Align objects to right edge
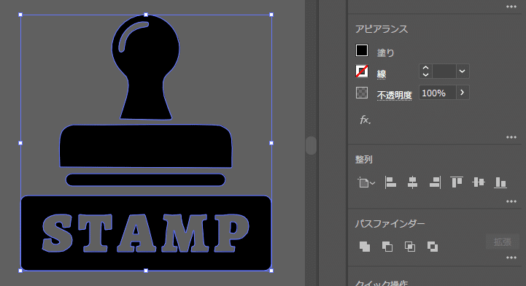This screenshot has height=286, width=526. [435, 182]
